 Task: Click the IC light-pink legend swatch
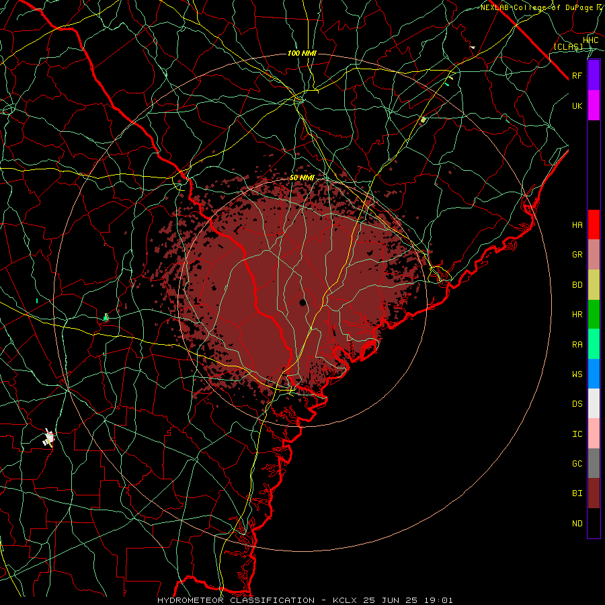tap(594, 434)
